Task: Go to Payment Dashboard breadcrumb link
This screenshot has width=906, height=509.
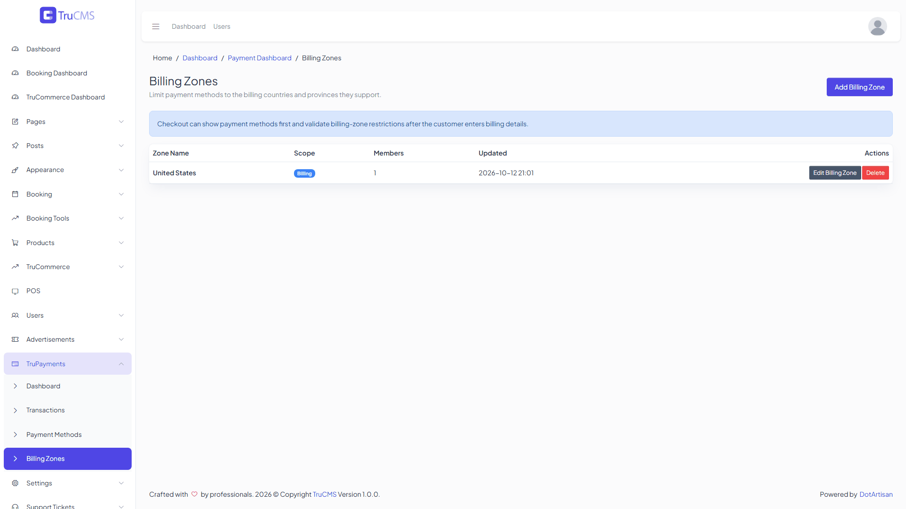Action: click(260, 58)
